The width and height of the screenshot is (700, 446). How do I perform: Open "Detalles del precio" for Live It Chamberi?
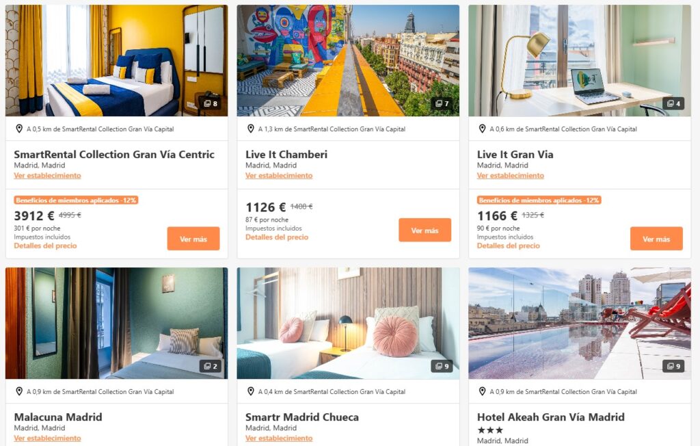[277, 237]
